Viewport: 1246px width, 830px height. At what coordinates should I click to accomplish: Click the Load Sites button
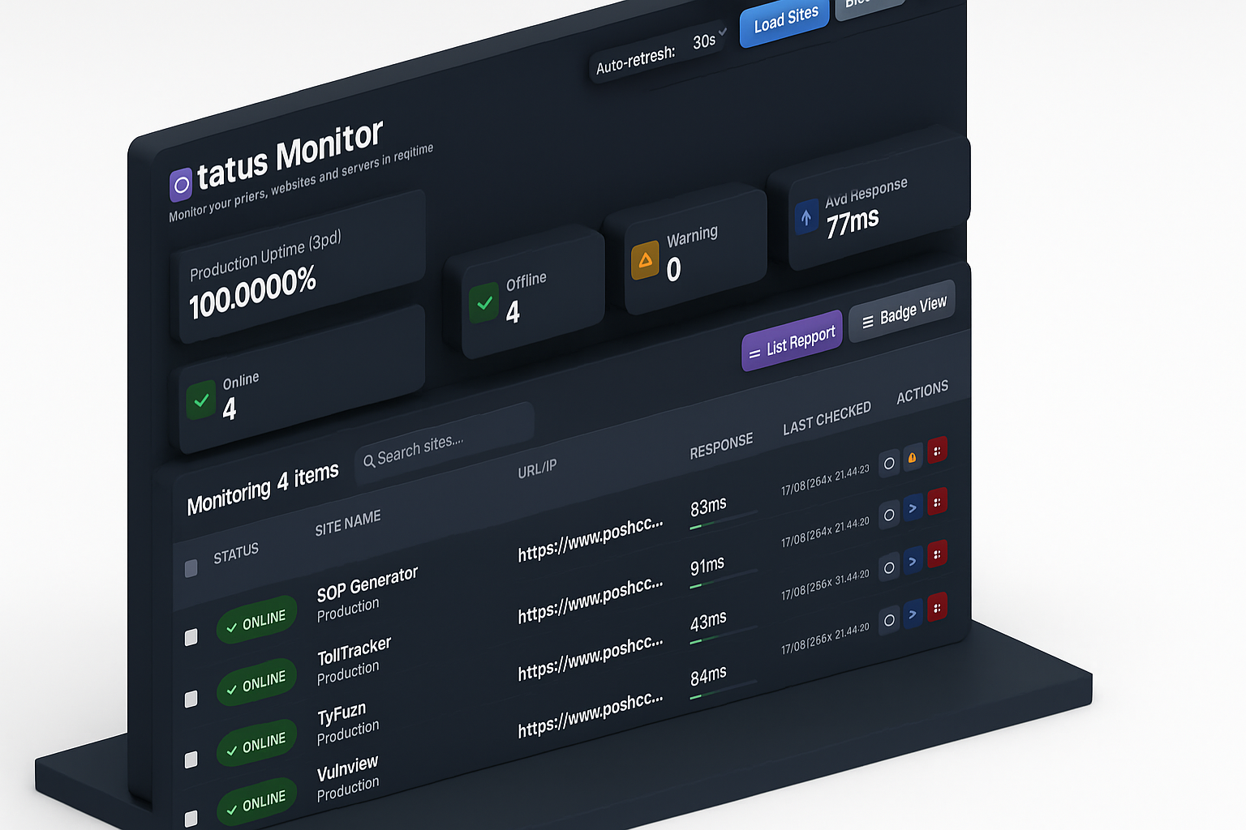click(x=783, y=23)
